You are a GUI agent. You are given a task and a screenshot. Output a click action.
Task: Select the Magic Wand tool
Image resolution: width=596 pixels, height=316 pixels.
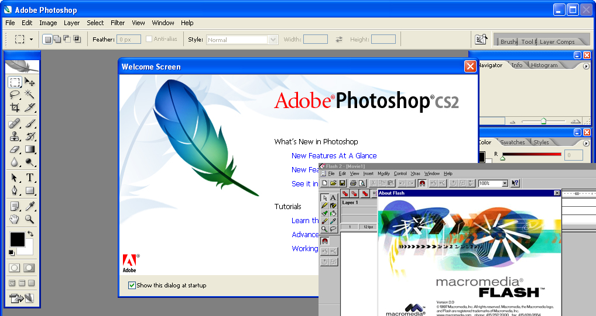30,95
